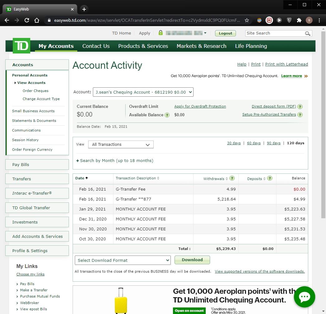
Task: Open Statements & Documents link
Action: pos(34,121)
